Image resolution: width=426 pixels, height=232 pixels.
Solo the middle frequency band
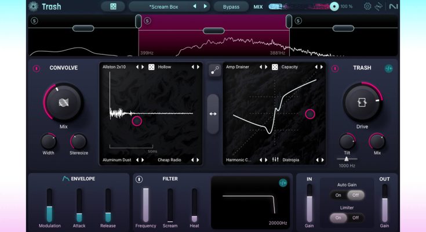147,21
